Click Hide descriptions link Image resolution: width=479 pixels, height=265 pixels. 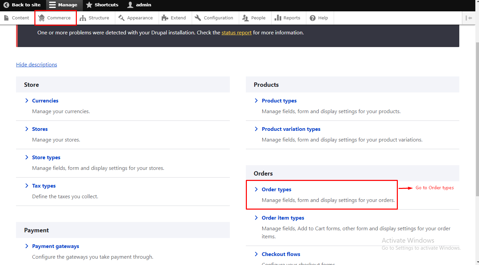click(36, 65)
